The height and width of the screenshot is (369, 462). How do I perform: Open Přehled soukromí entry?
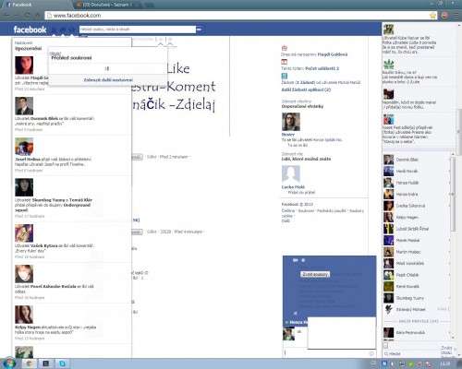(x=71, y=57)
